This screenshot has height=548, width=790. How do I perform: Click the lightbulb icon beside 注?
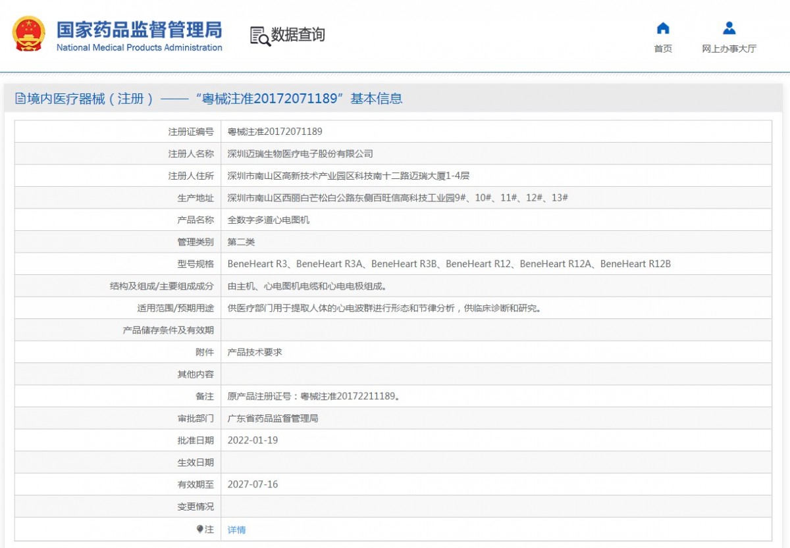(x=200, y=529)
